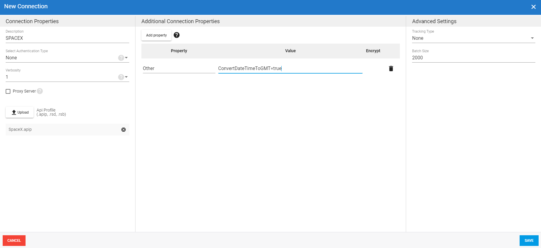Save the new connection

[x=529, y=241]
